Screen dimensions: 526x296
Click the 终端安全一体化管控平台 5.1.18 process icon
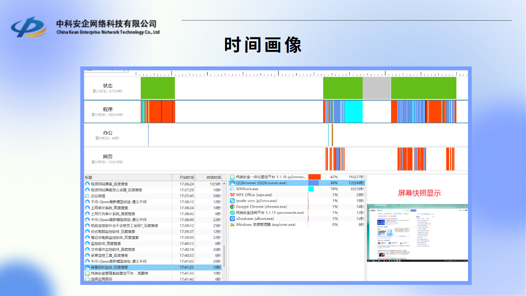tap(232, 177)
